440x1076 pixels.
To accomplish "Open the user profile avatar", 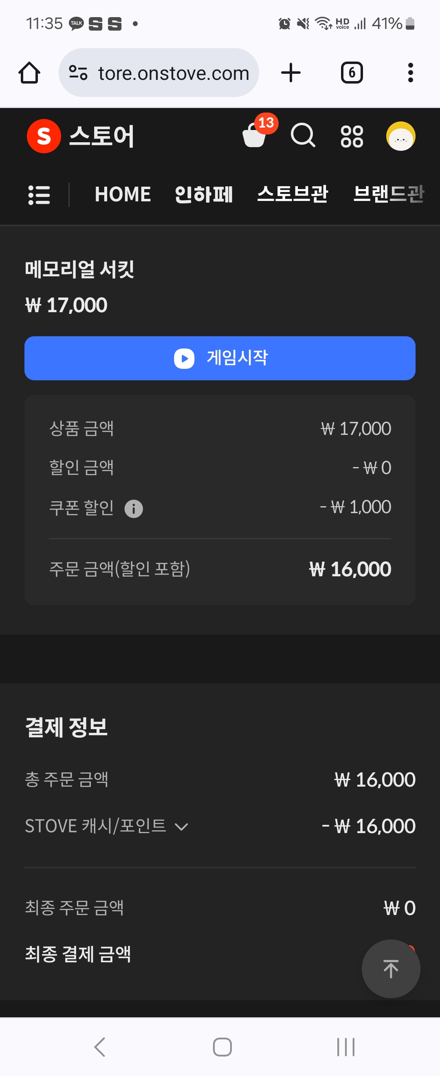I will pyautogui.click(x=400, y=136).
